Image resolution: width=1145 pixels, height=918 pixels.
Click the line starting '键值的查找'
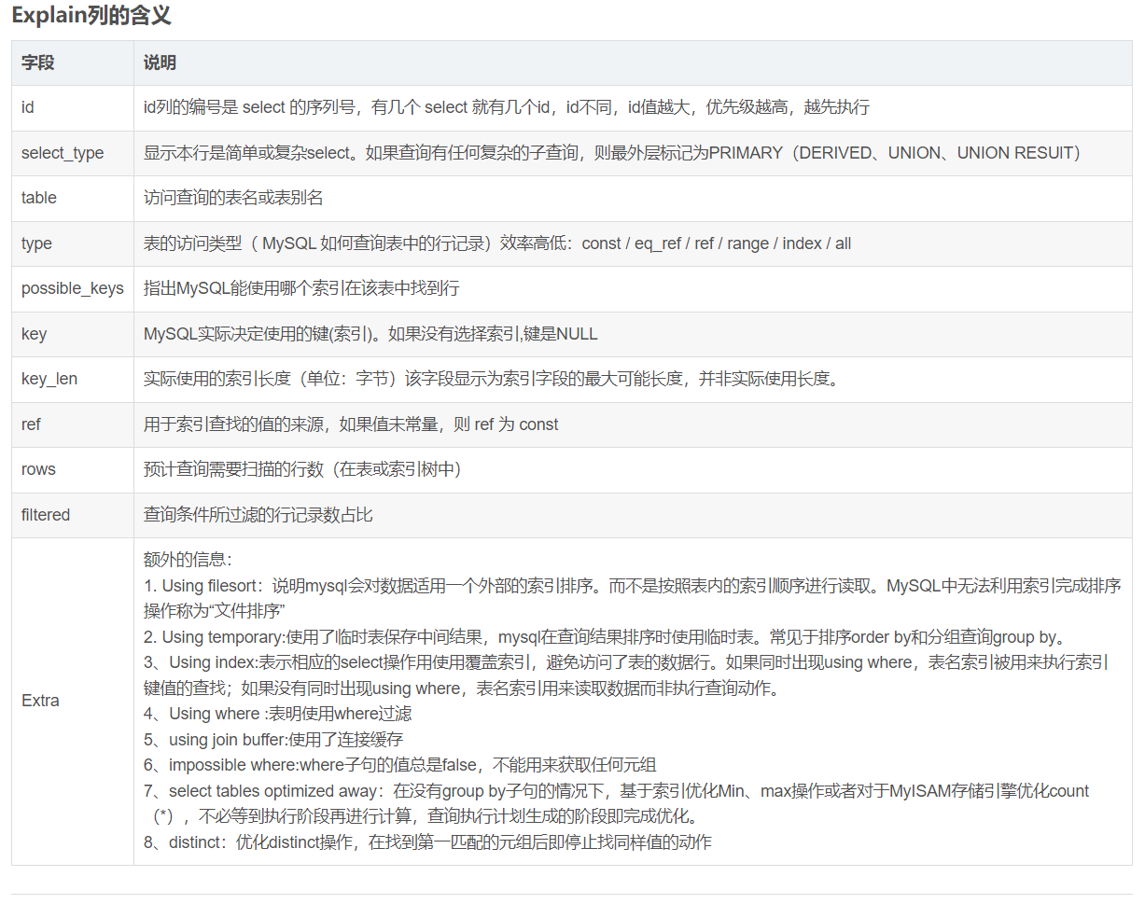pyautogui.click(x=461, y=688)
